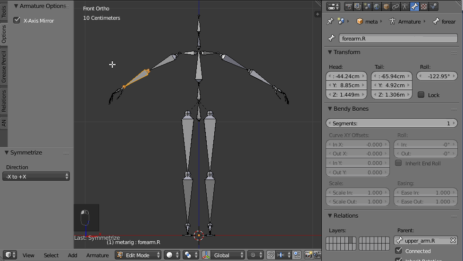Screen dimensions: 463x261
Task: Click the Tail Y 4.92cm field
Action: (x=392, y=85)
